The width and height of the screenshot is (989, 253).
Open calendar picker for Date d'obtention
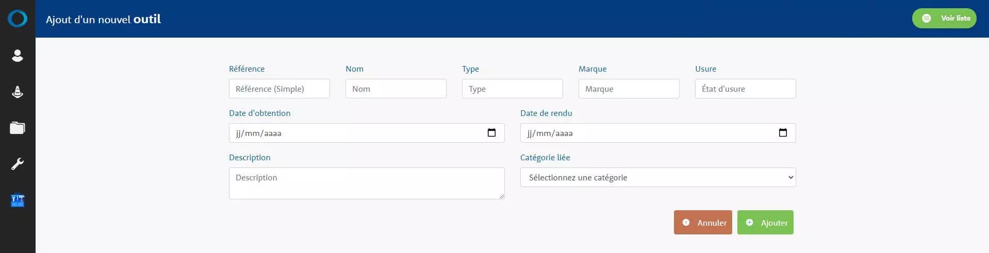click(x=491, y=133)
